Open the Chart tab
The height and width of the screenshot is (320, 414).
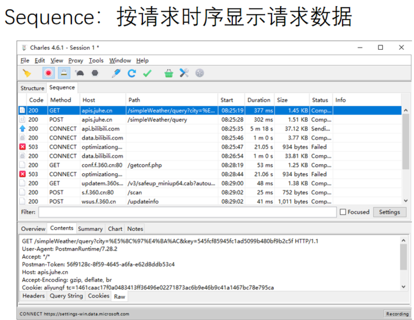pos(115,229)
